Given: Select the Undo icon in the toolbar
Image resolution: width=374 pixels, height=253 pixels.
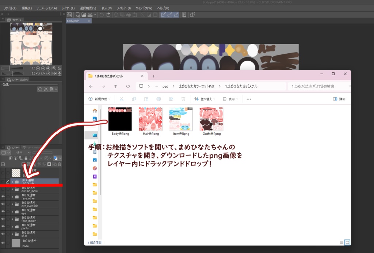Looking at the screenshot, I should tap(102, 15).
